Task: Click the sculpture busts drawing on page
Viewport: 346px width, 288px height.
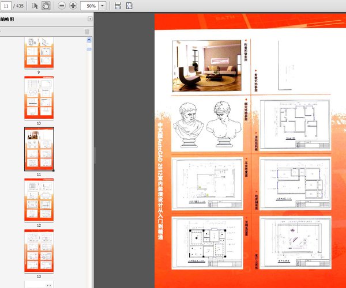Action: tap(208, 124)
